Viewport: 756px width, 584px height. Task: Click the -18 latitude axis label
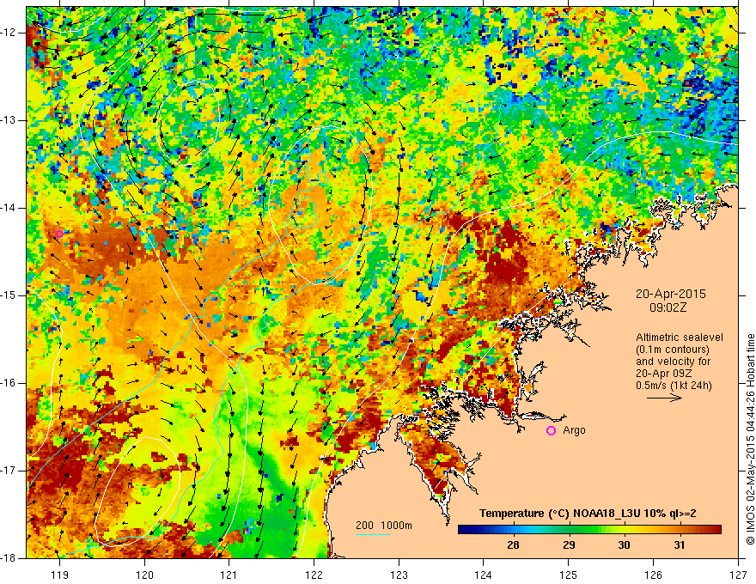[9, 558]
